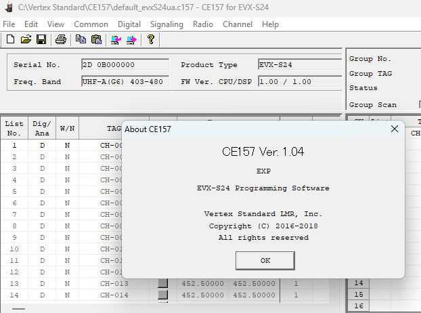Select row 16 in right group list
This screenshot has height=313, width=421.
[x=359, y=306]
